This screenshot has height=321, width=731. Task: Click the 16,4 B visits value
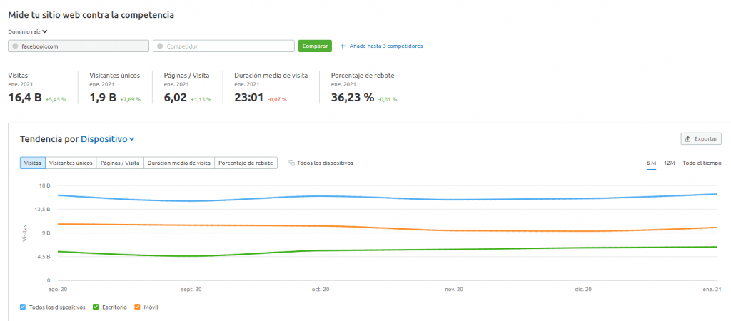pyautogui.click(x=25, y=98)
